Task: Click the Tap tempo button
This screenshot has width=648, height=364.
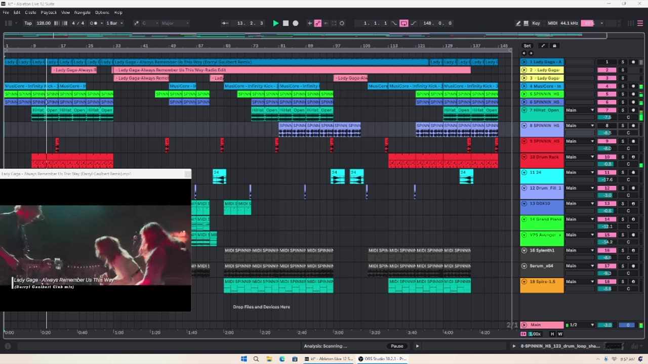Action: [28, 23]
